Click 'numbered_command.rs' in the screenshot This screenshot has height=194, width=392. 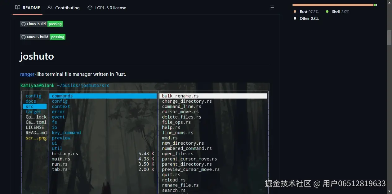(187, 148)
